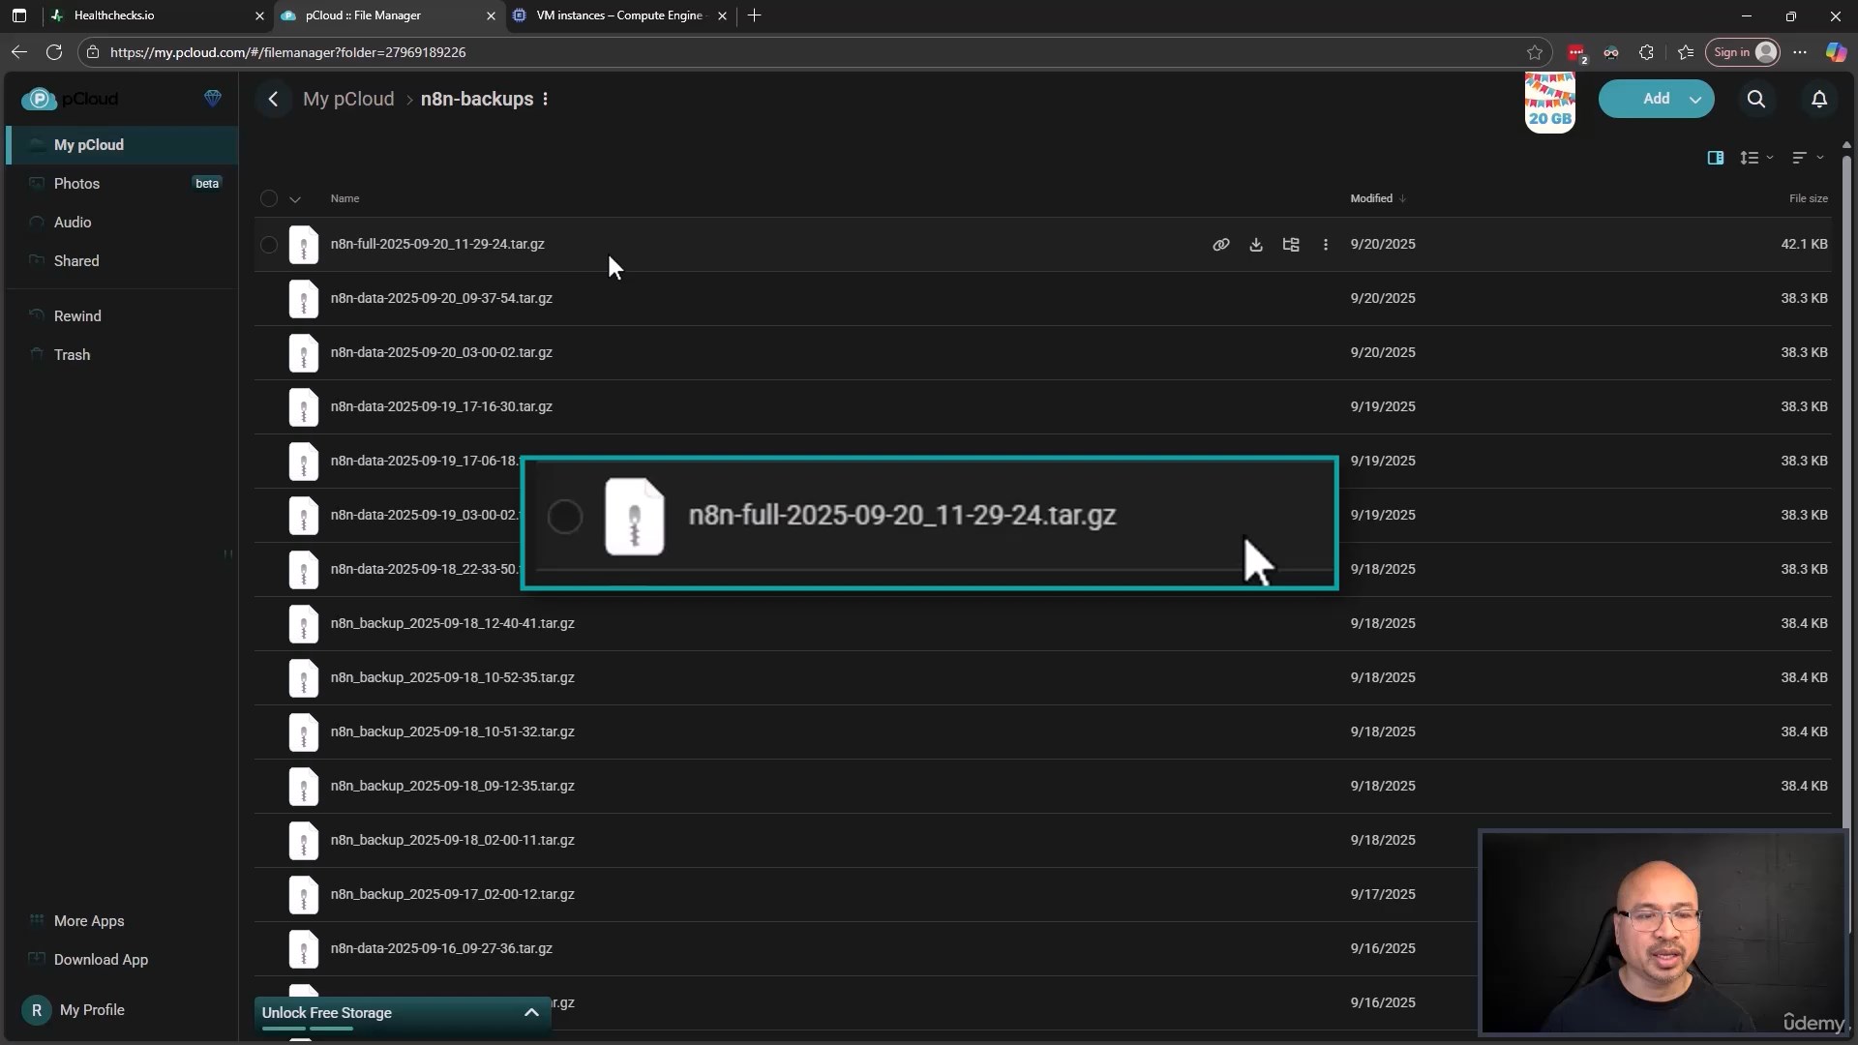Open the selection dropdown arrow next to select-all
Image resolution: width=1858 pixels, height=1045 pixels.
[x=295, y=199]
